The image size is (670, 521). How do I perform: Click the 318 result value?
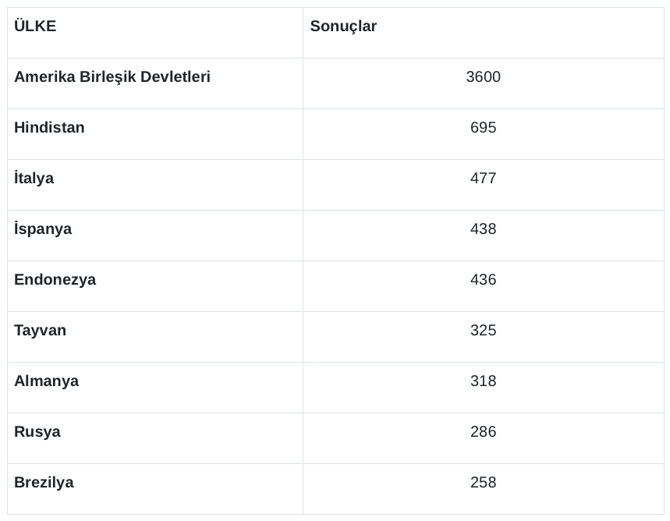click(483, 381)
